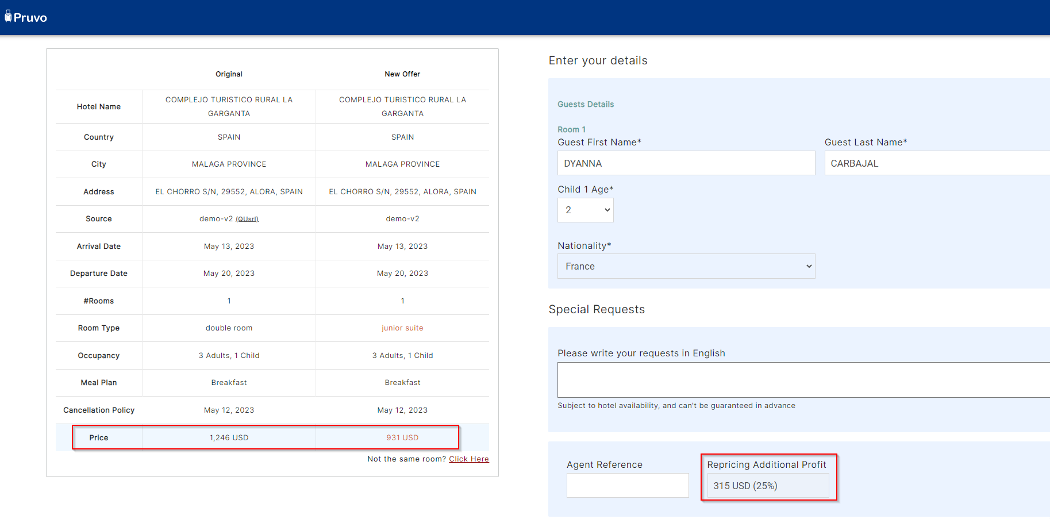The height and width of the screenshot is (519, 1050).
Task: Open the QUsrl link in Source row
Action: pos(247,219)
